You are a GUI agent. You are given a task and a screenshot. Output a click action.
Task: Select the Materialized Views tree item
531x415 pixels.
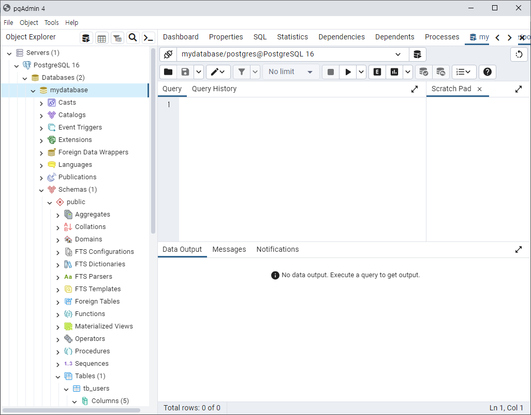tap(104, 326)
